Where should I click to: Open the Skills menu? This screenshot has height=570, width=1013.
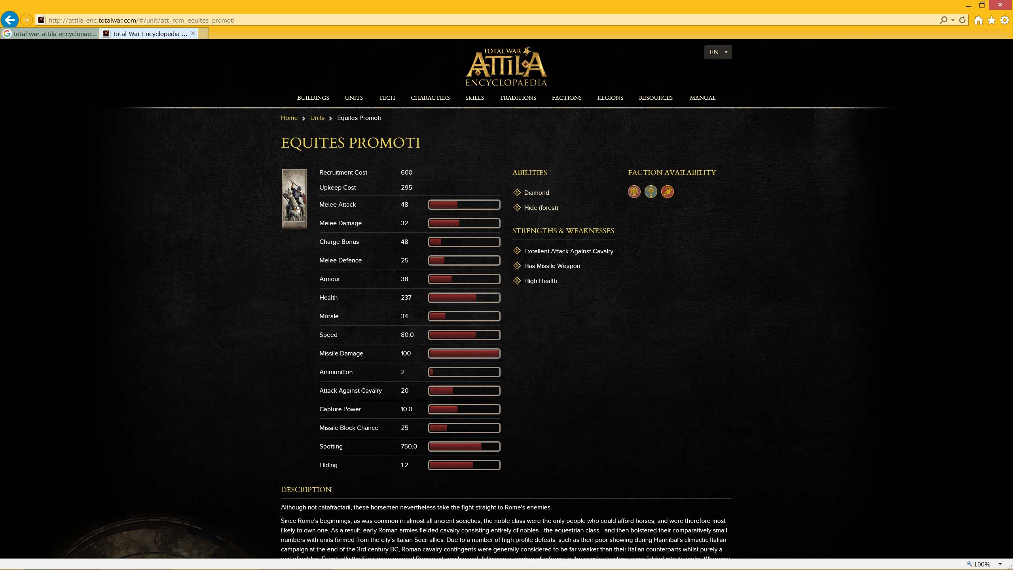point(474,98)
